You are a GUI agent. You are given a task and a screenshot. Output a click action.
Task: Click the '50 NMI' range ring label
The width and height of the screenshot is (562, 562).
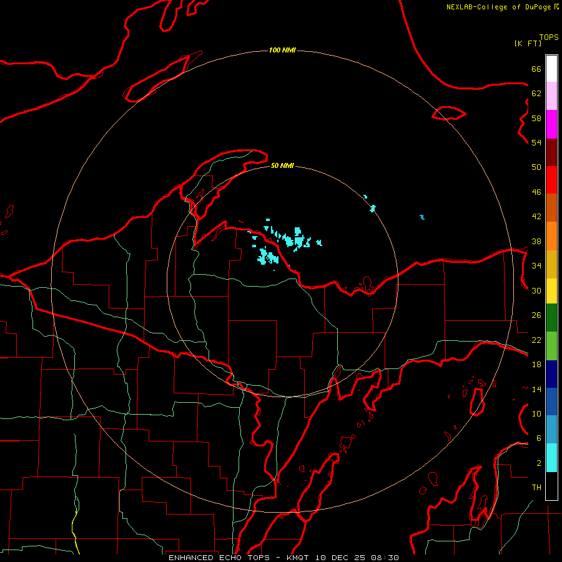click(282, 165)
